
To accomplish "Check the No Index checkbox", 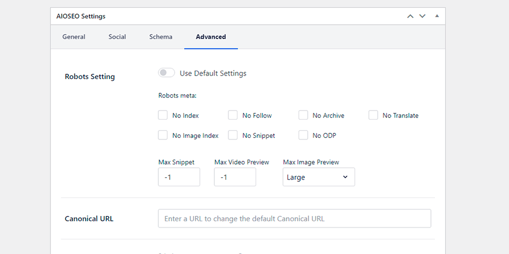I will (163, 115).
